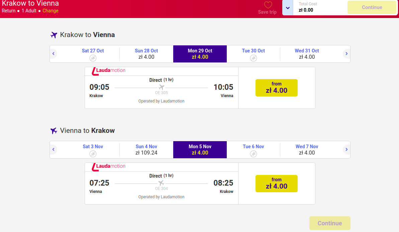This screenshot has height=232, width=399.
Task: Click the Save trip heart icon
Action: 268,5
